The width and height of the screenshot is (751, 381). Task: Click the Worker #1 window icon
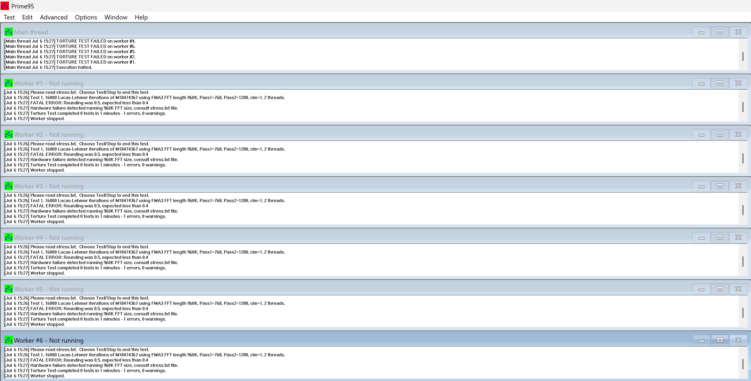click(8, 83)
